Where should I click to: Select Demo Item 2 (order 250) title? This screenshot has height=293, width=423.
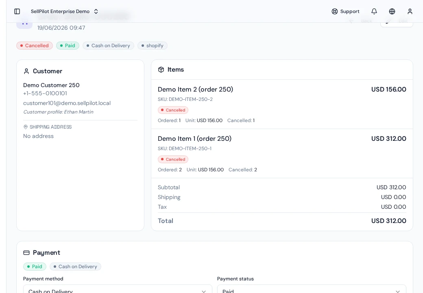click(x=195, y=89)
